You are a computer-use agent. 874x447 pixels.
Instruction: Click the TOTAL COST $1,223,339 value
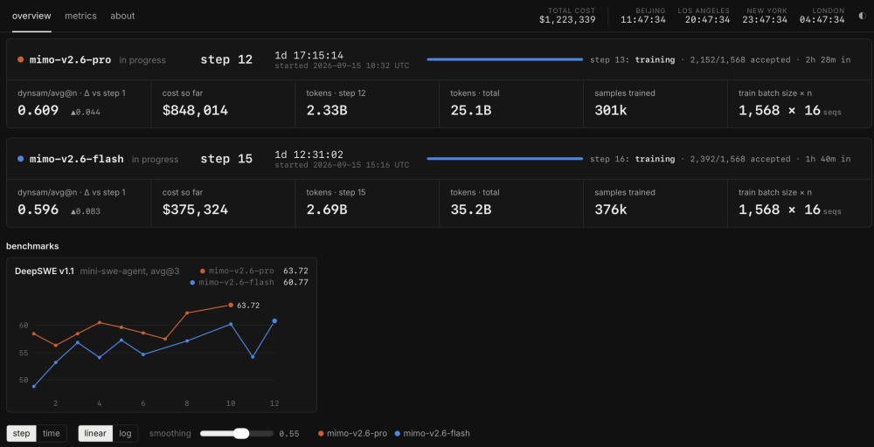pos(567,19)
